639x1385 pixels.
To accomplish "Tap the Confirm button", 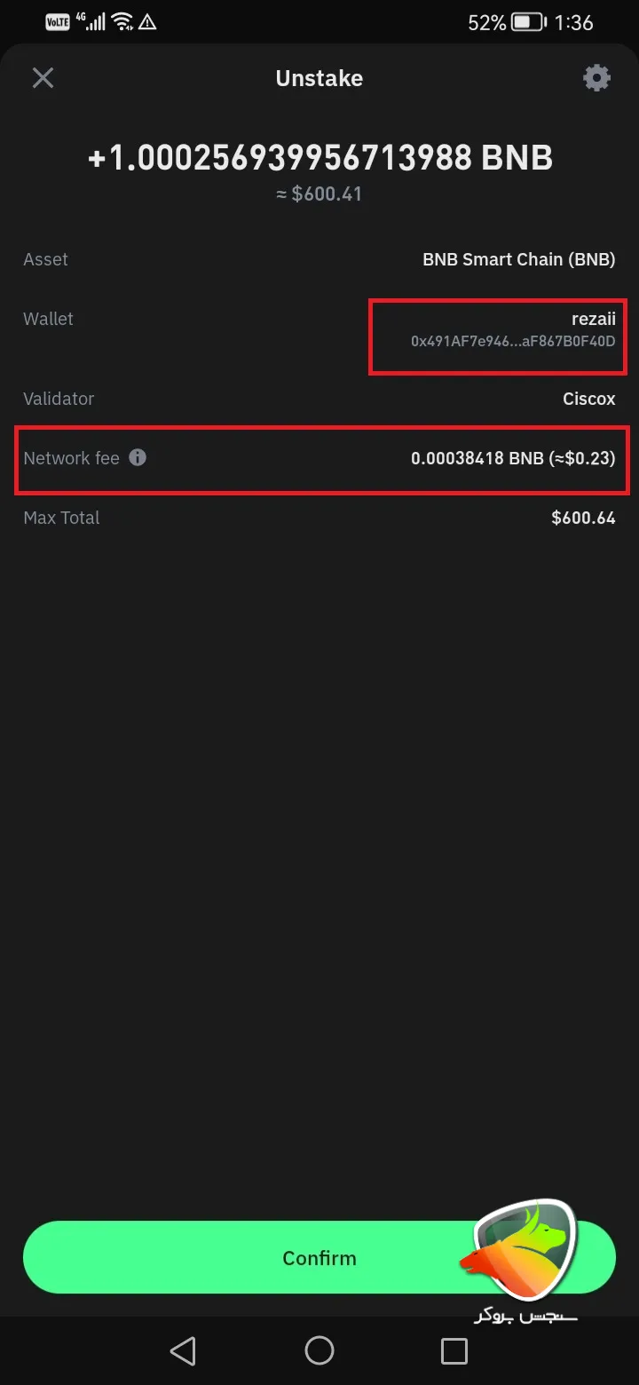I will point(319,1257).
